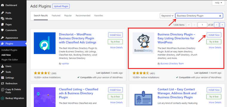
Task: Open More Details for Contact List
Action: 215,102
